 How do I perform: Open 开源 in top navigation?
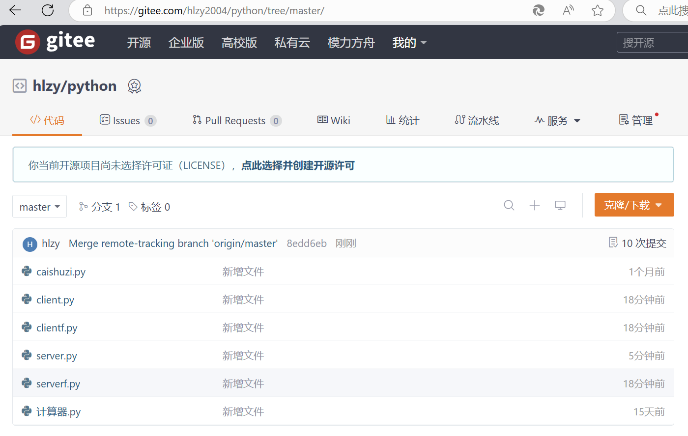click(x=139, y=43)
